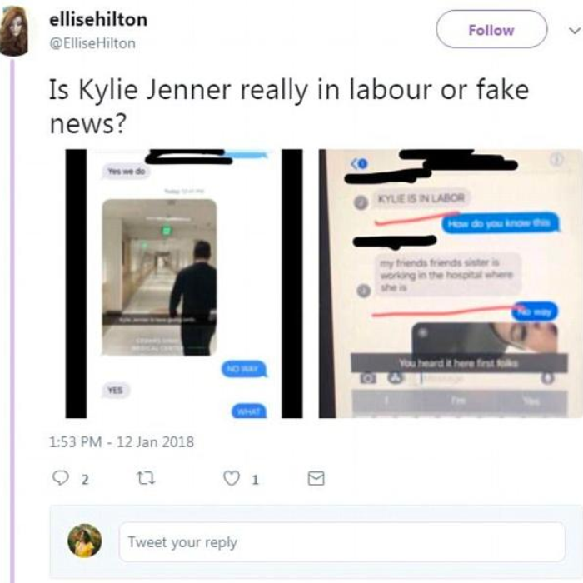Click the 1:53 PM - 12 Jan 2018 timestamp

[x=122, y=442]
